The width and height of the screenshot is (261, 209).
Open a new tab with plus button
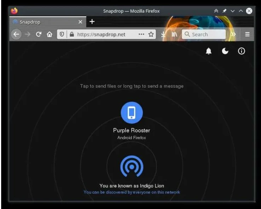click(92, 22)
